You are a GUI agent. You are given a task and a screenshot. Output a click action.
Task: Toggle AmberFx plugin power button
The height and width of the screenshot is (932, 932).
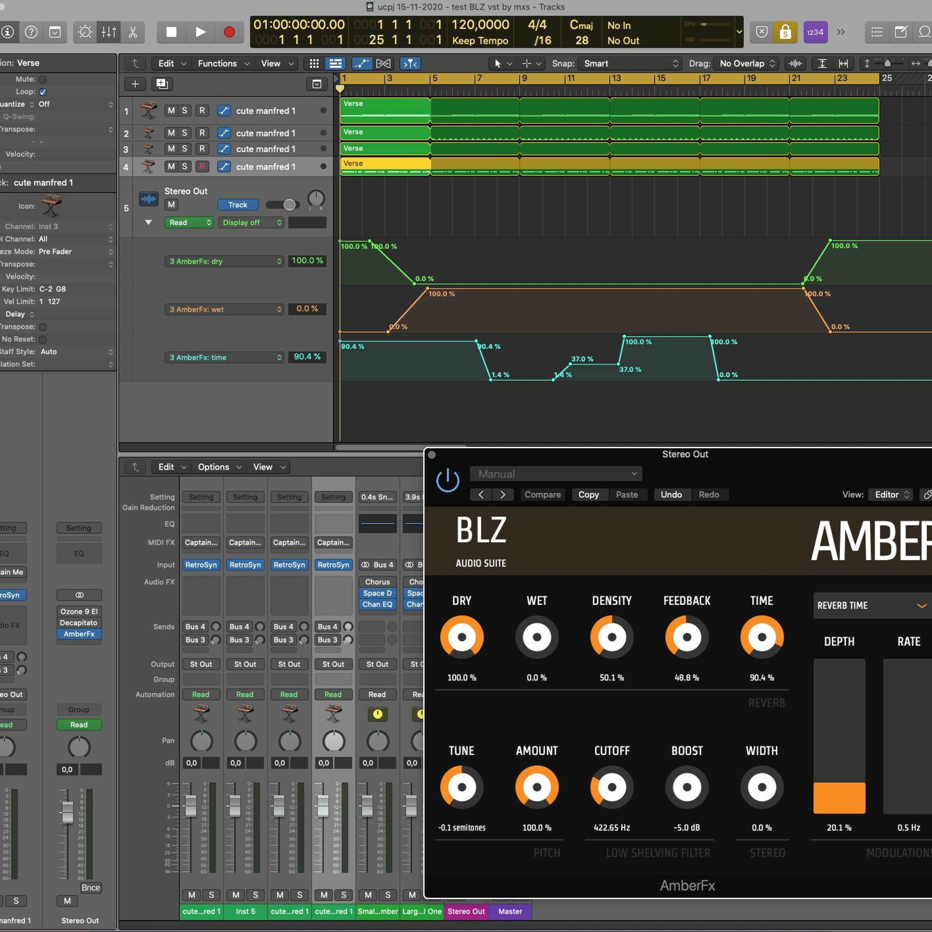click(447, 480)
